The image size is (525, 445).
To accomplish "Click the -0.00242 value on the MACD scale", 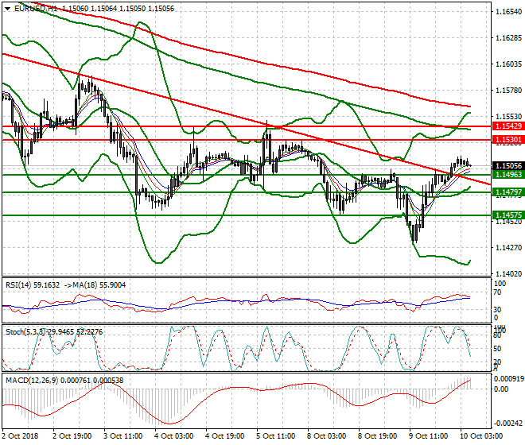I will pos(508,424).
